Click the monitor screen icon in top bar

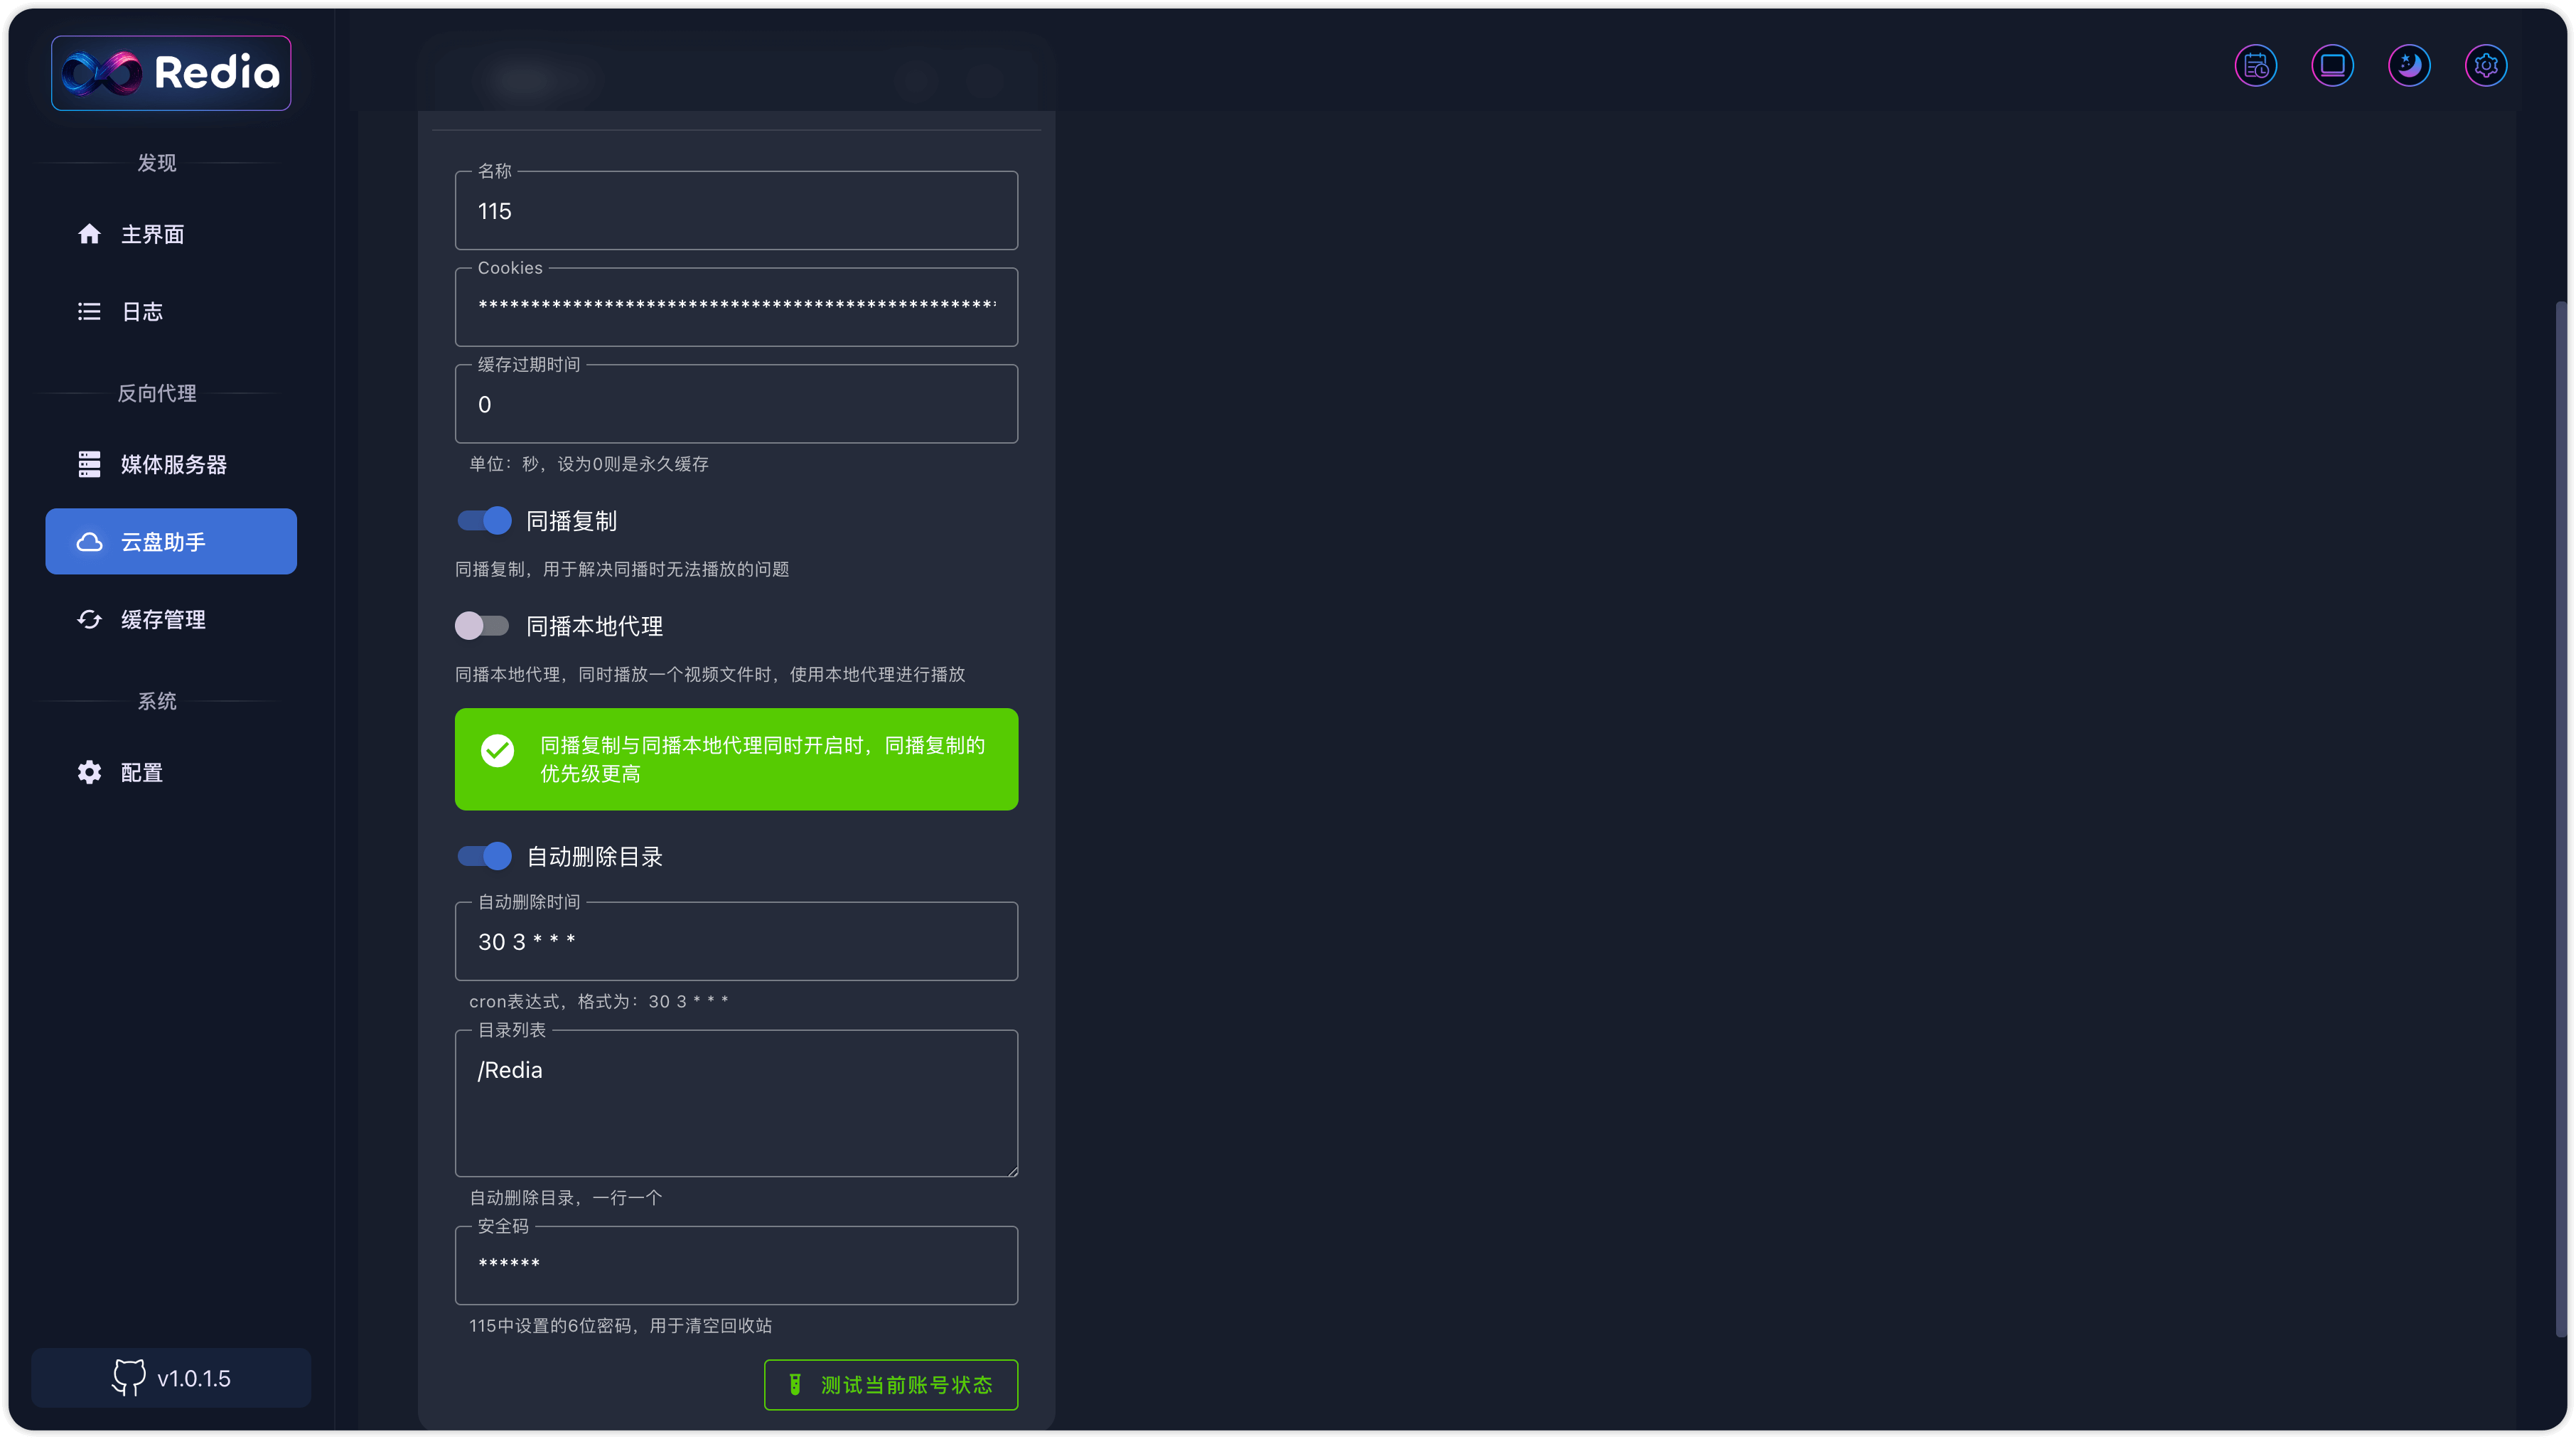point(2332,66)
